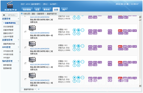Screen dimensions: 143x93
Task: Open the 我的面板 tab
Action: pyautogui.click(x=27, y=9)
